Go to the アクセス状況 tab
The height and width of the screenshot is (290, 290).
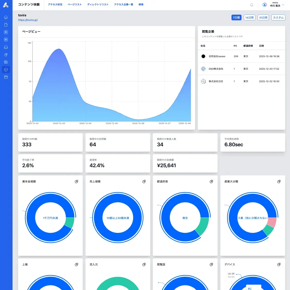click(x=55, y=5)
